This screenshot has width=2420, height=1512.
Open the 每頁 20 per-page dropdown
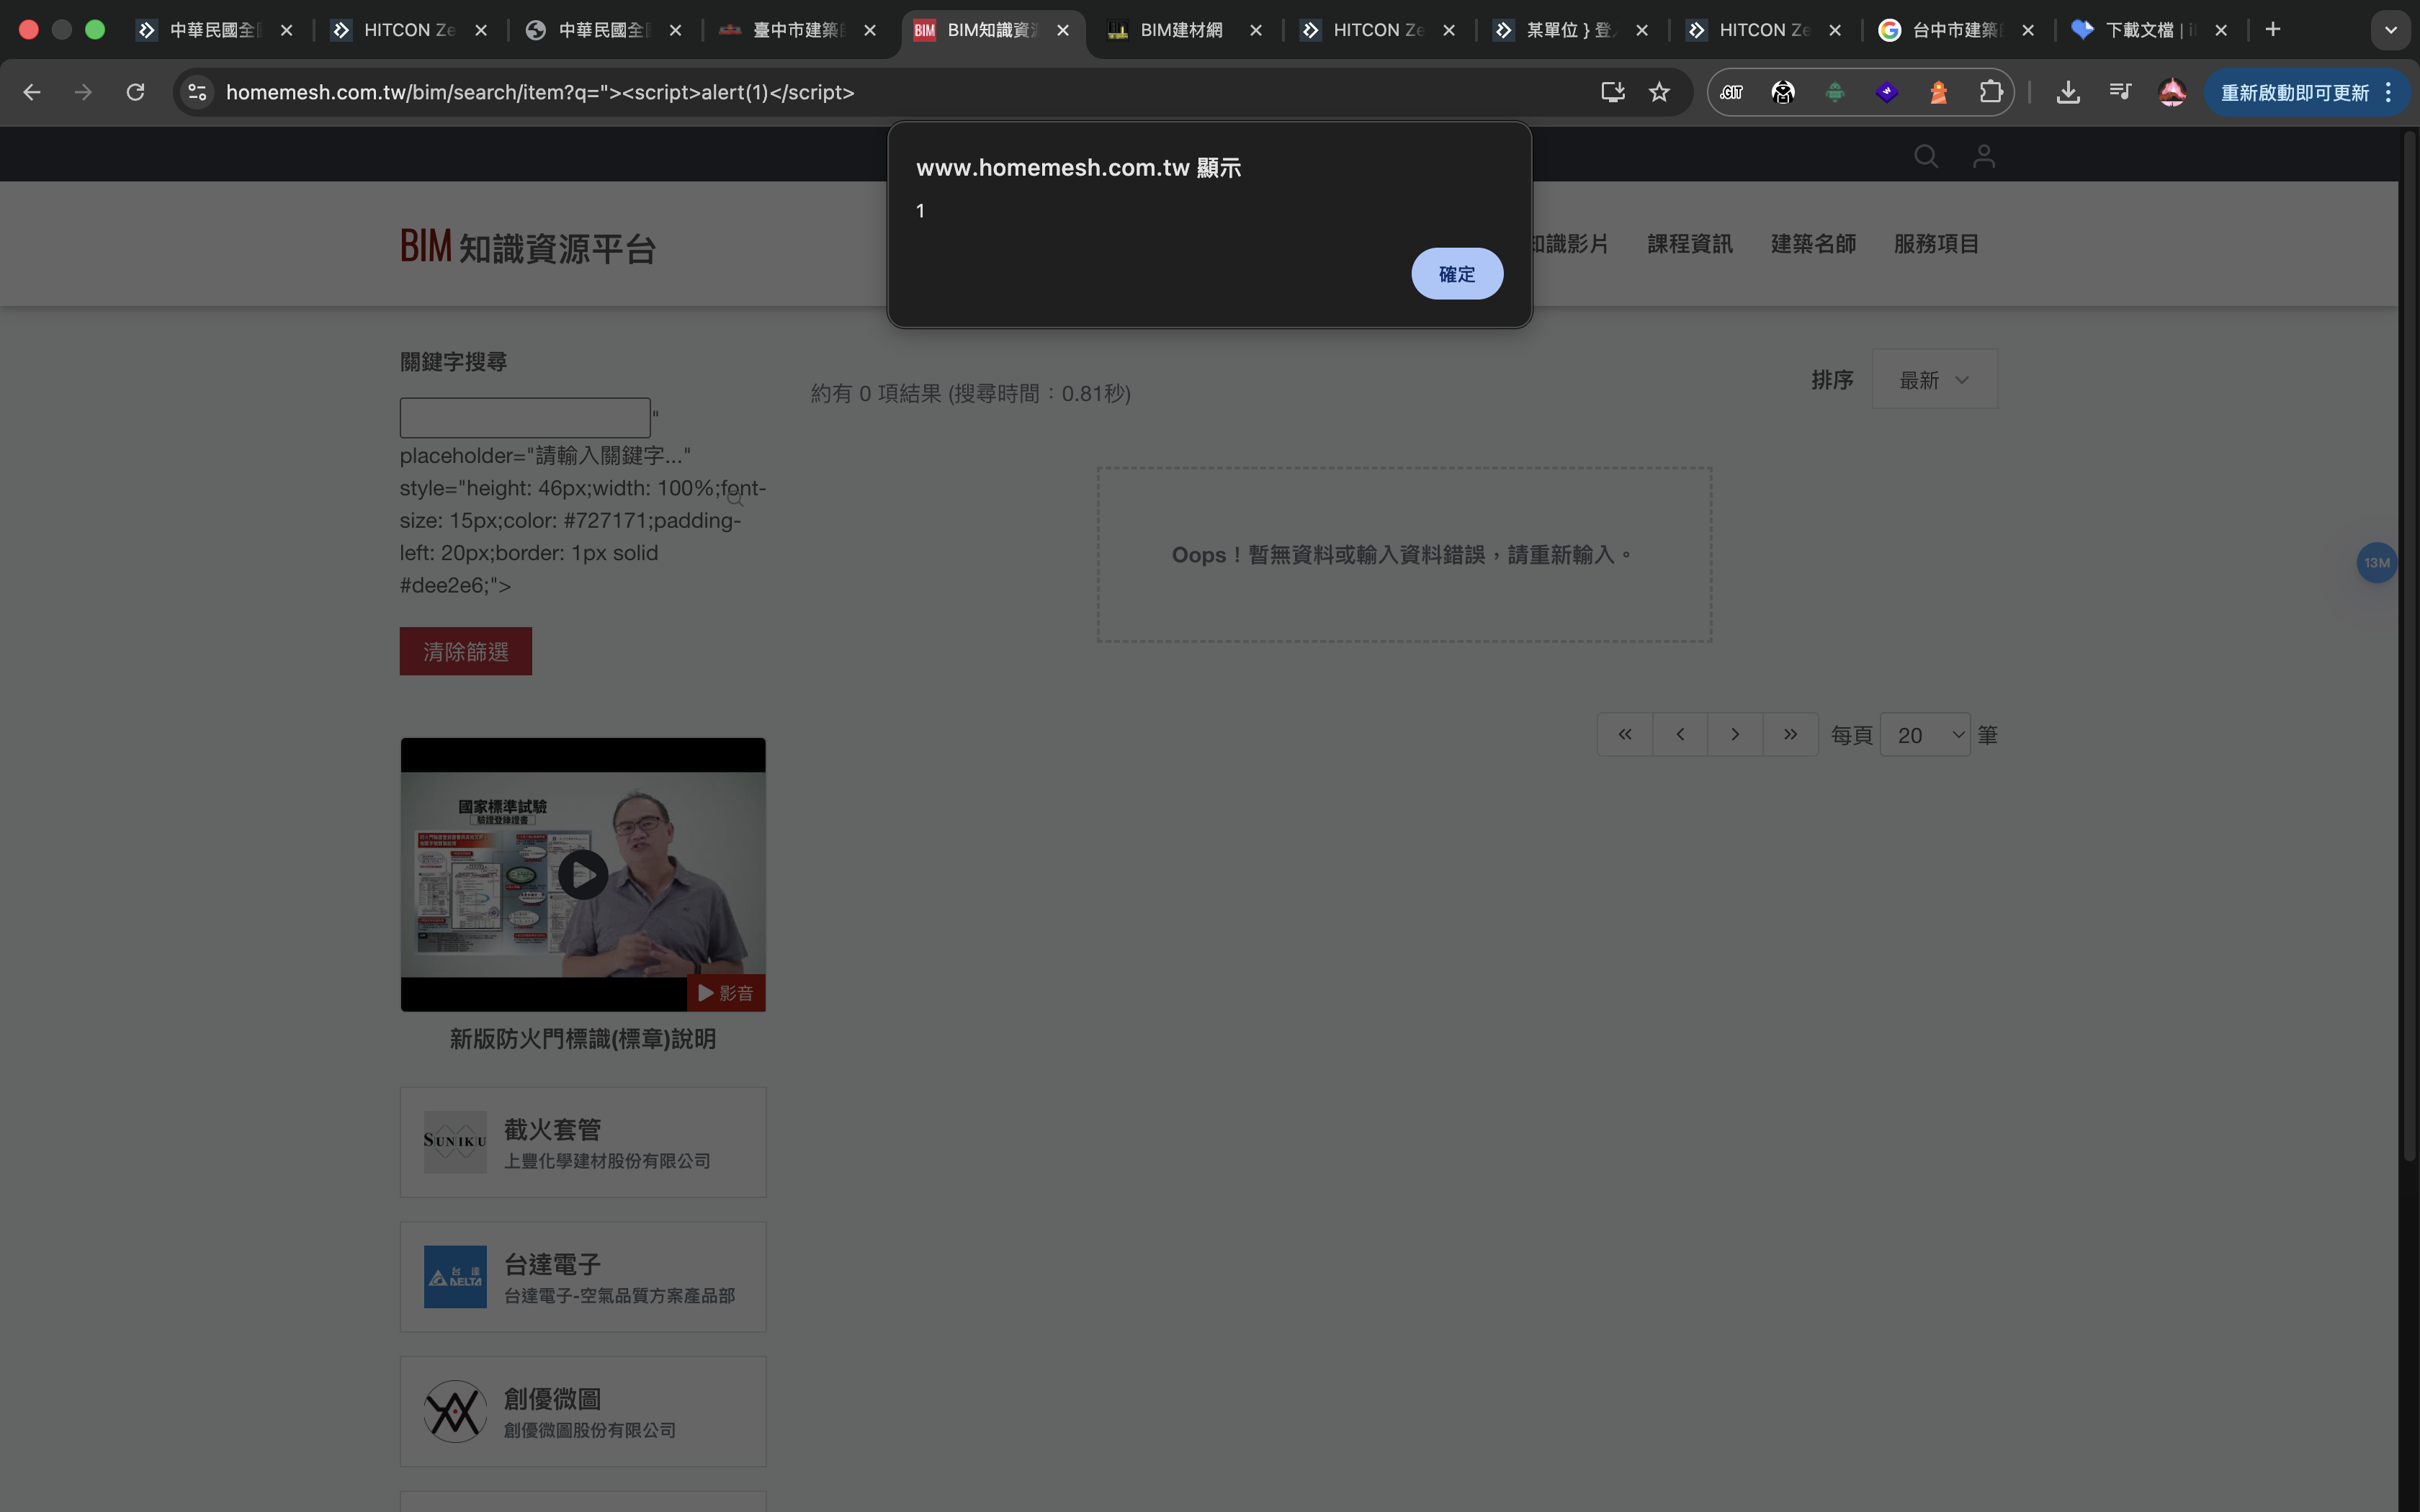[x=1925, y=735]
